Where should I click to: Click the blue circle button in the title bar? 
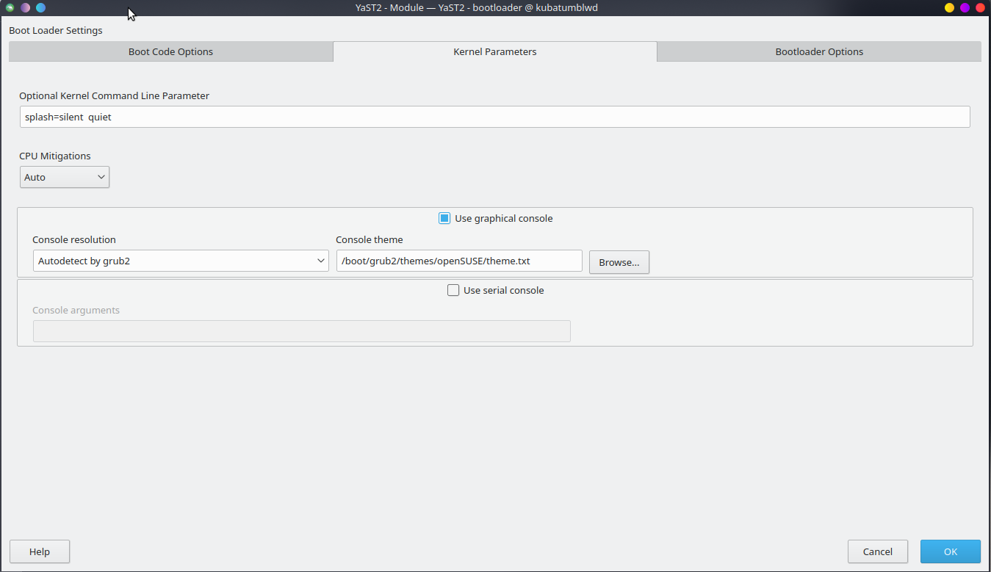click(40, 8)
